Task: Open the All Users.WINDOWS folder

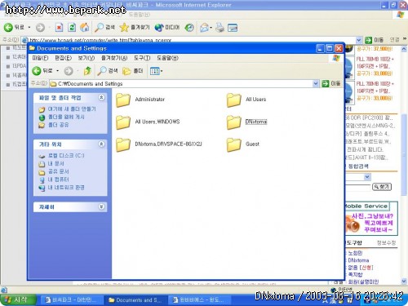Action: tap(148, 122)
